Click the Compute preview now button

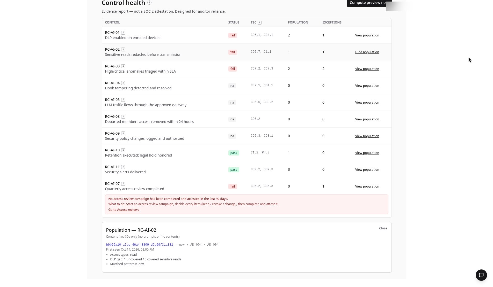click(x=369, y=3)
